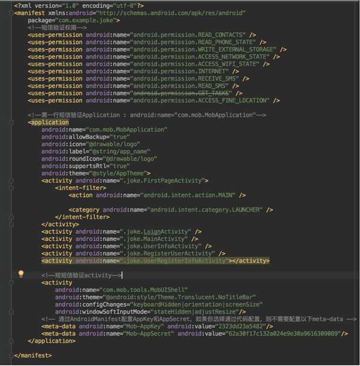This screenshot has width=360, height=366.
Task: Select the RECEIVE_SMS permission line
Action: [139, 79]
